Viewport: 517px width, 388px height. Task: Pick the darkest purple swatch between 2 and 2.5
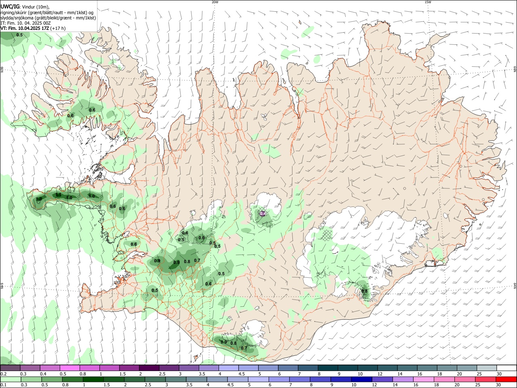tap(149, 368)
